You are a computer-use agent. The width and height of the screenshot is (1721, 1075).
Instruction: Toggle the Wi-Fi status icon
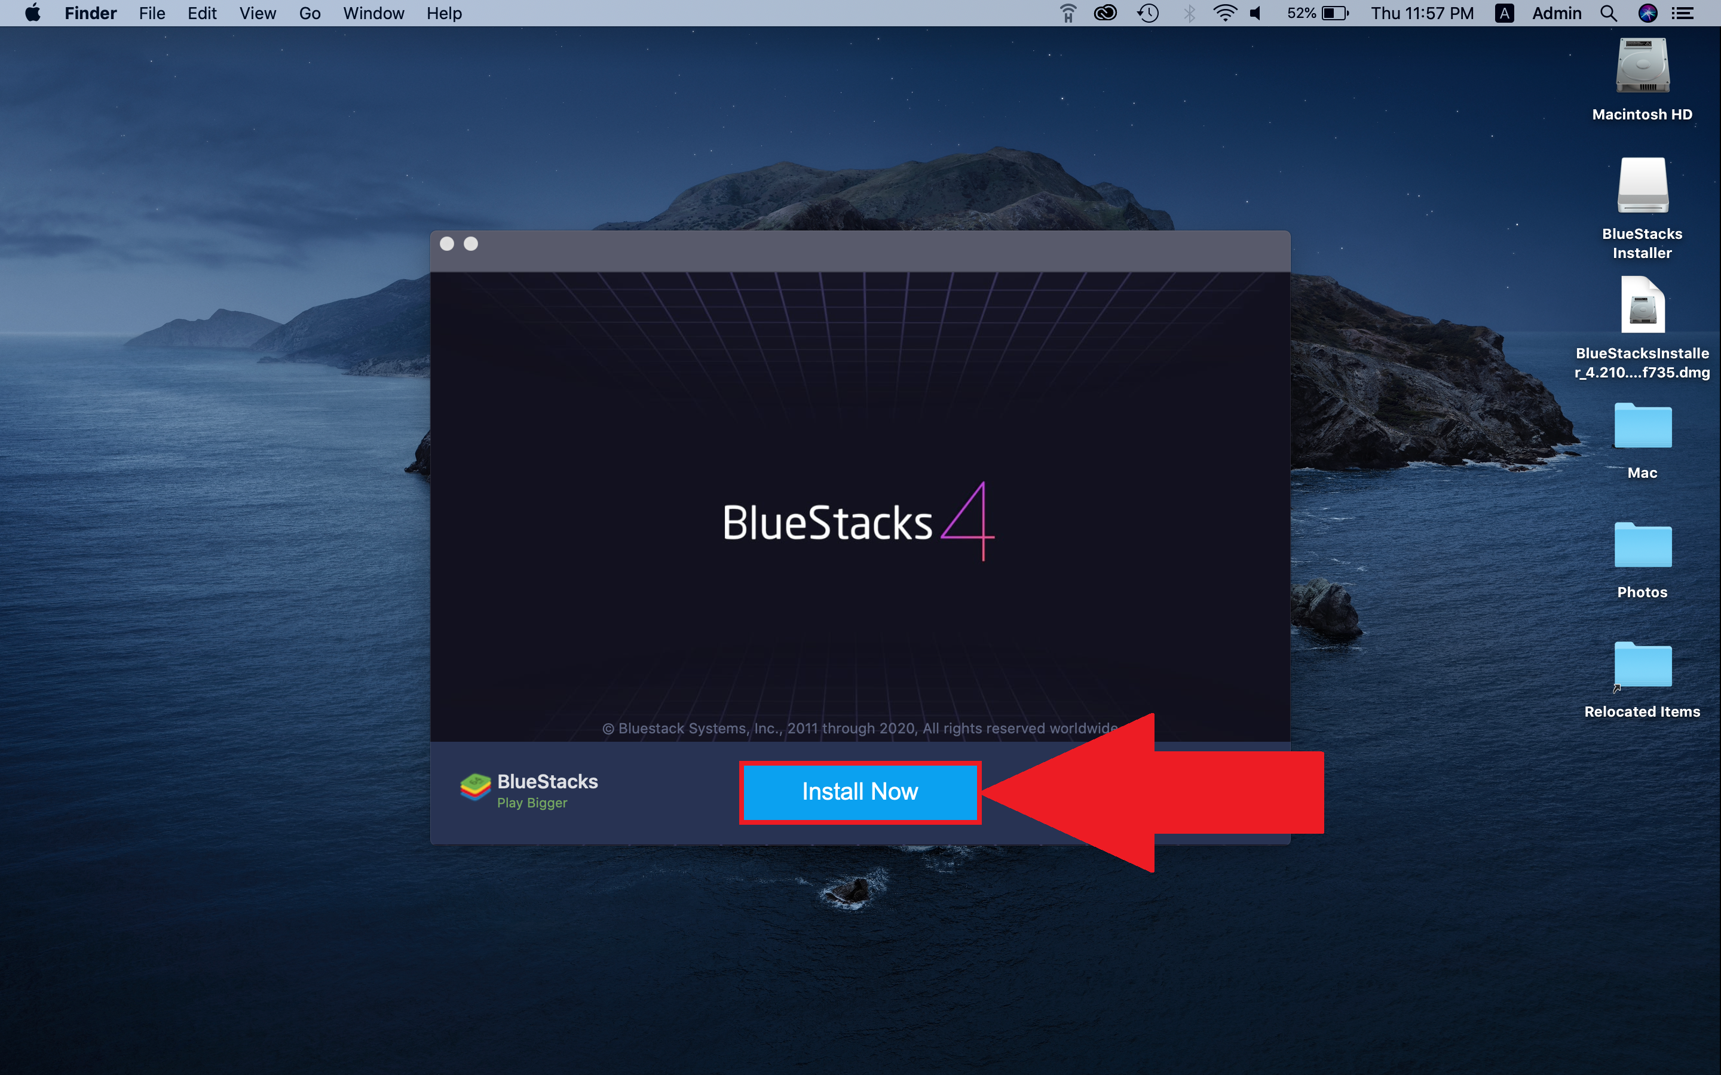pos(1220,13)
